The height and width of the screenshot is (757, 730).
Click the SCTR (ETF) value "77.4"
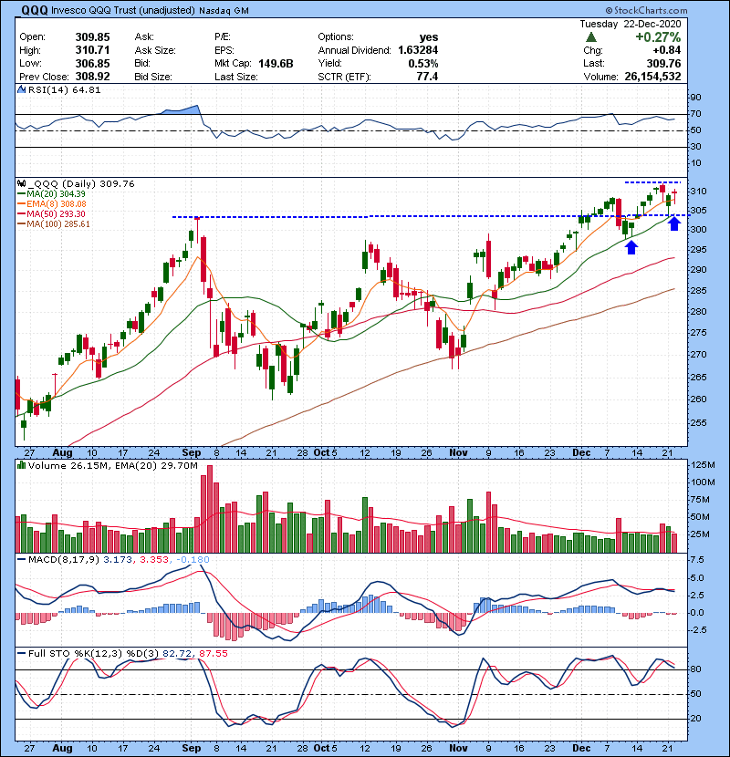[x=427, y=77]
